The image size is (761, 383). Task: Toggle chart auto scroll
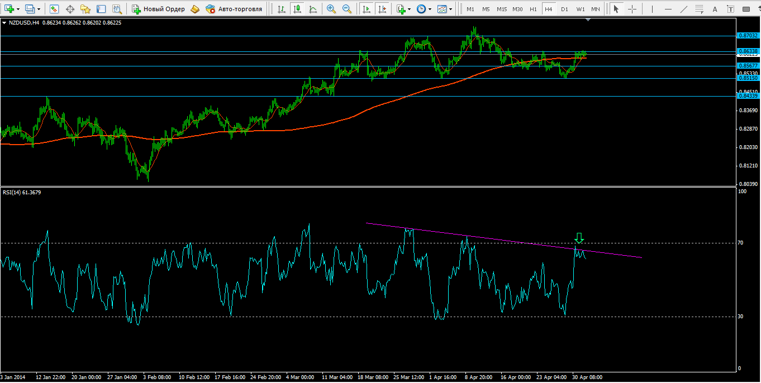(367, 9)
